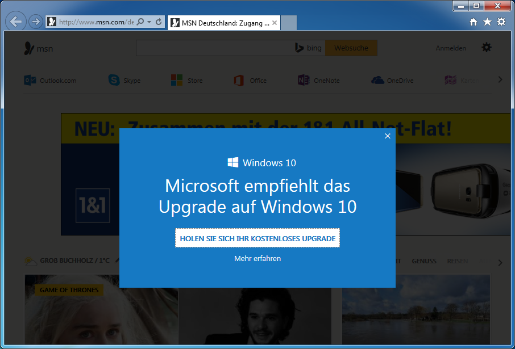This screenshot has width=515, height=349.
Task: Click Holen Sie sich Ihr kostenloses Upgrade
Action: (257, 238)
